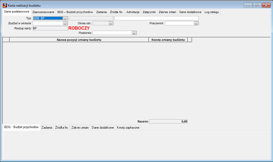Screen dimensions: 273x162
Task: Open the Załączniki tab
Action: [149, 12]
